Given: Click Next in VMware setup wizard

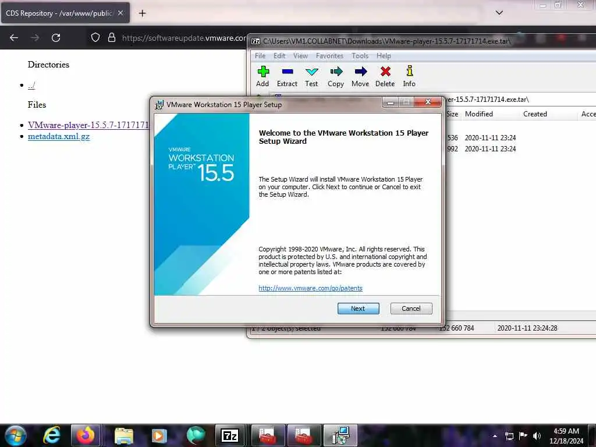Looking at the screenshot, I should pos(358,308).
